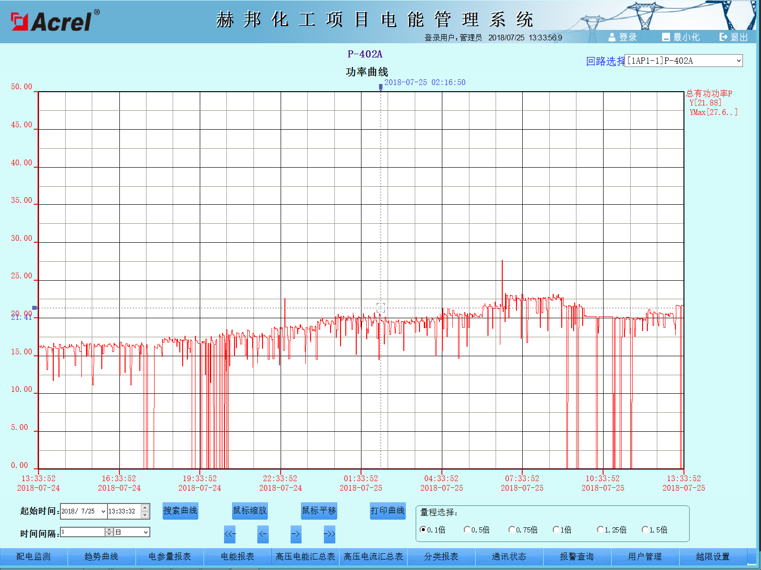Open the 报警查询 alarm query tab
Screen dimensions: 761x570
coord(576,556)
